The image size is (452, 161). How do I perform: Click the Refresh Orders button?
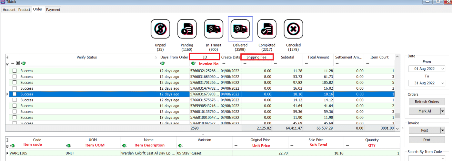pyautogui.click(x=427, y=102)
